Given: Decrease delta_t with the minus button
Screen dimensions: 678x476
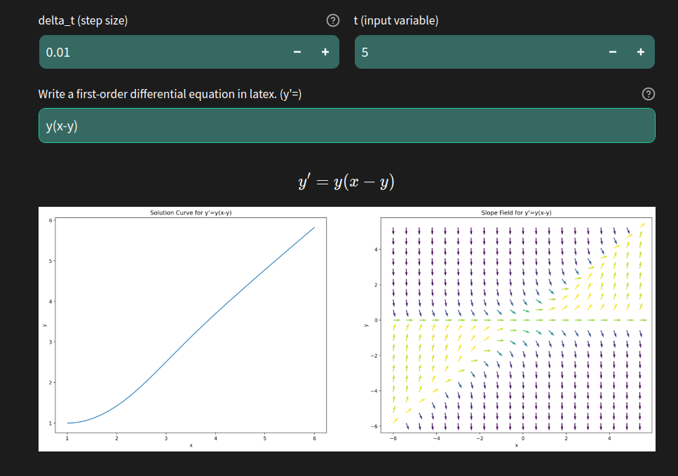Looking at the screenshot, I should click(x=297, y=53).
